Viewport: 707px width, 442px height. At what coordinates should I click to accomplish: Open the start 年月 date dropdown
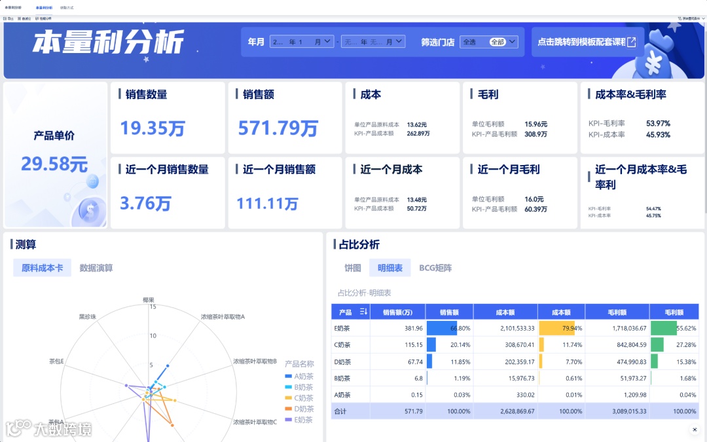point(302,42)
